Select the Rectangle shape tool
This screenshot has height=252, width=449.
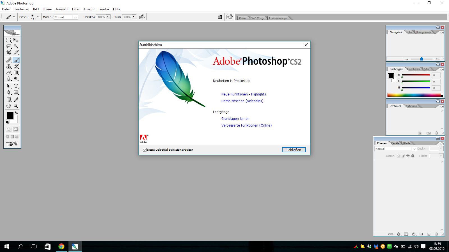click(x=16, y=92)
